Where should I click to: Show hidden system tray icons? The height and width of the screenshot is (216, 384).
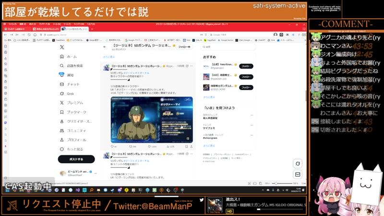click(263, 190)
